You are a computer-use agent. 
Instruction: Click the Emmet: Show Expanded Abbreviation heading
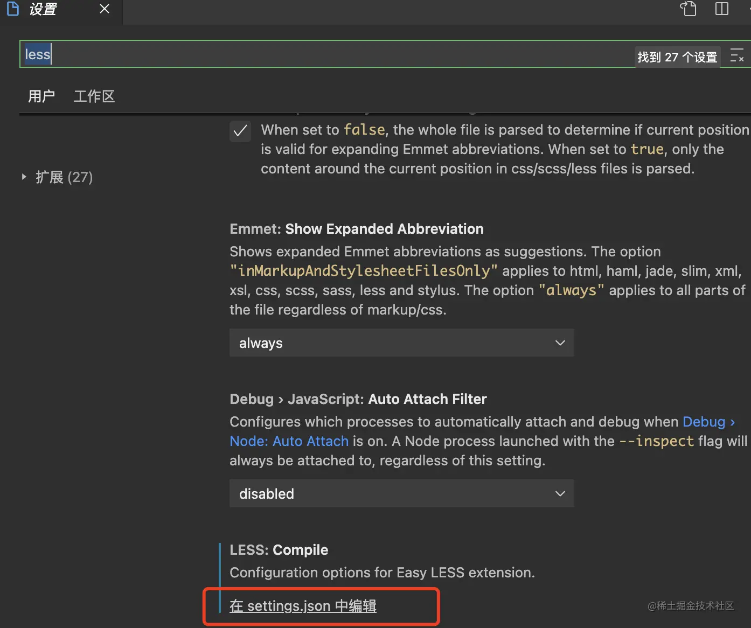pos(356,229)
